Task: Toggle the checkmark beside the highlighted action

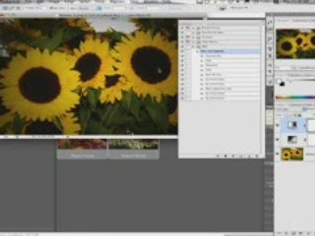Action: tap(183, 51)
